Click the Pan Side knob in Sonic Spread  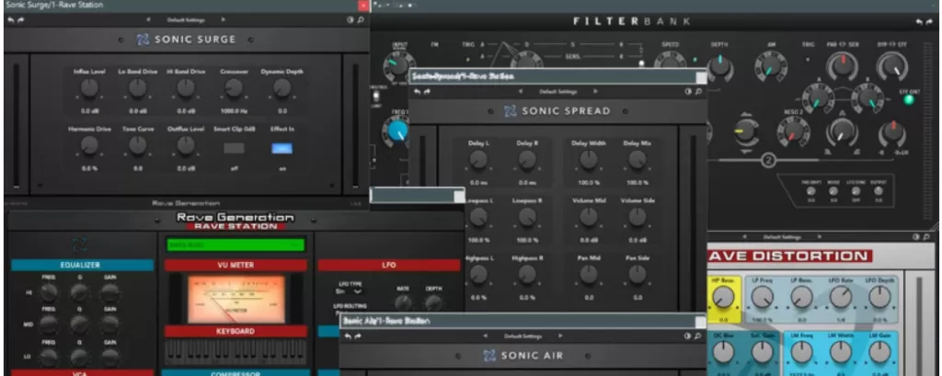[638, 275]
